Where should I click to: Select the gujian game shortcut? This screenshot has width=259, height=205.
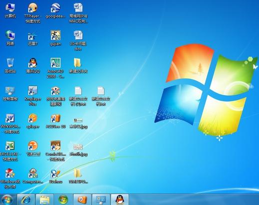(55, 38)
